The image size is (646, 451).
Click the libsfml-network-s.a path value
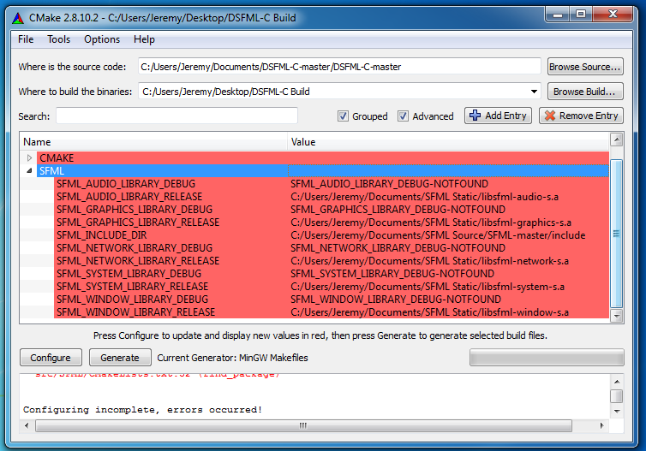tap(430, 260)
